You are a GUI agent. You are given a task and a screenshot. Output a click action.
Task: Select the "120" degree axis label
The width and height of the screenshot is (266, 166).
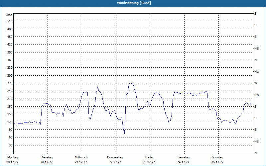10,122
